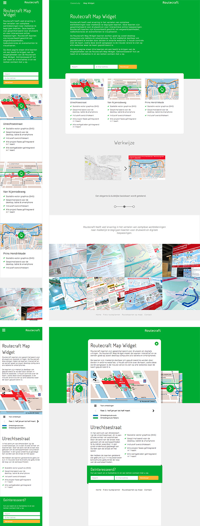
Task: Click hand icon on Van Nijenrodeweg map, top mobile
Action: (21, 173)
